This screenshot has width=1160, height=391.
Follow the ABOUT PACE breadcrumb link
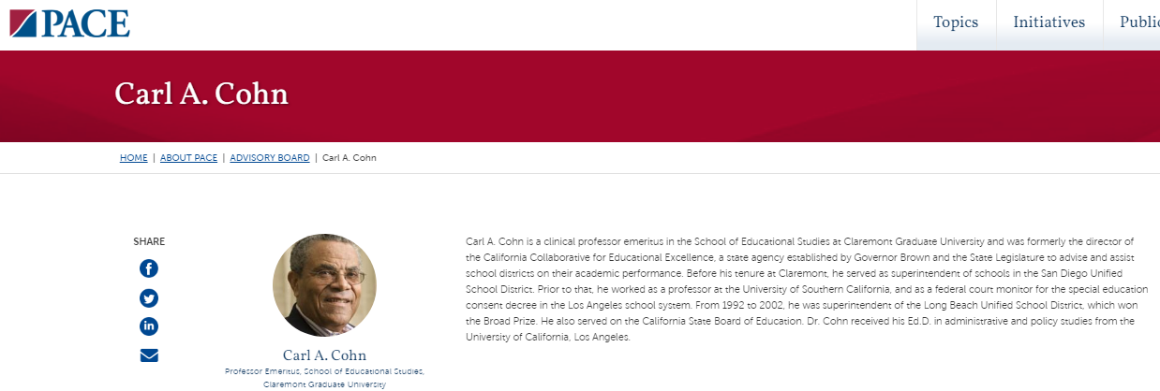(x=188, y=158)
